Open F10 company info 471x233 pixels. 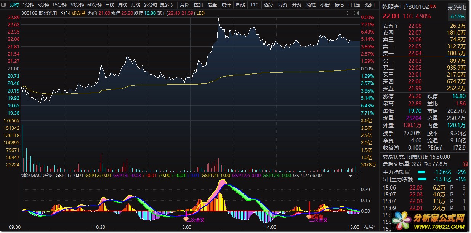click(255, 5)
